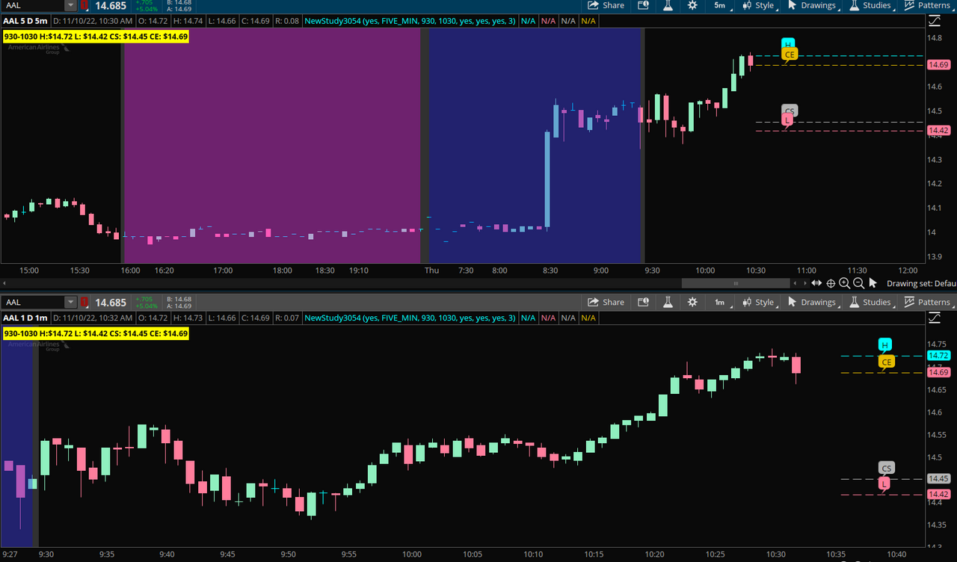
Task: Click 'Thu' label on upper time axis
Action: pyautogui.click(x=431, y=271)
